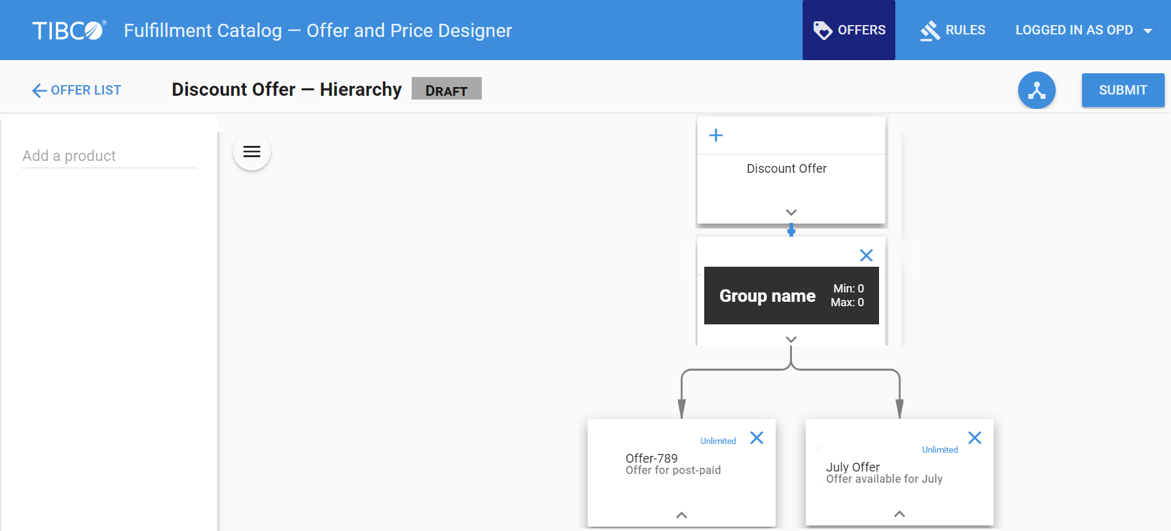
Task: Open the Logged in as OPD dropdown
Action: 1083,30
